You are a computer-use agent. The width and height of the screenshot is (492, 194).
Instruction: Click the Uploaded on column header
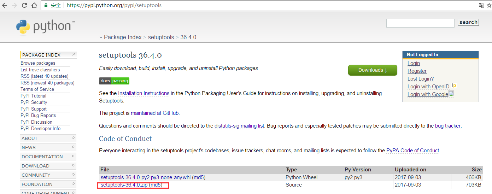(410, 170)
